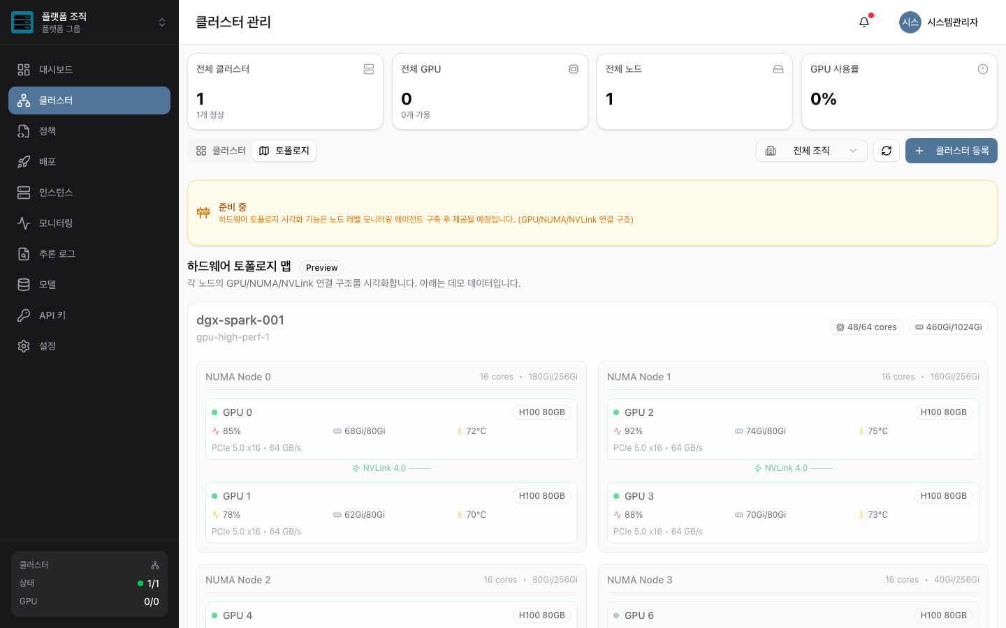
Task: Open notifications bell
Action: [864, 22]
